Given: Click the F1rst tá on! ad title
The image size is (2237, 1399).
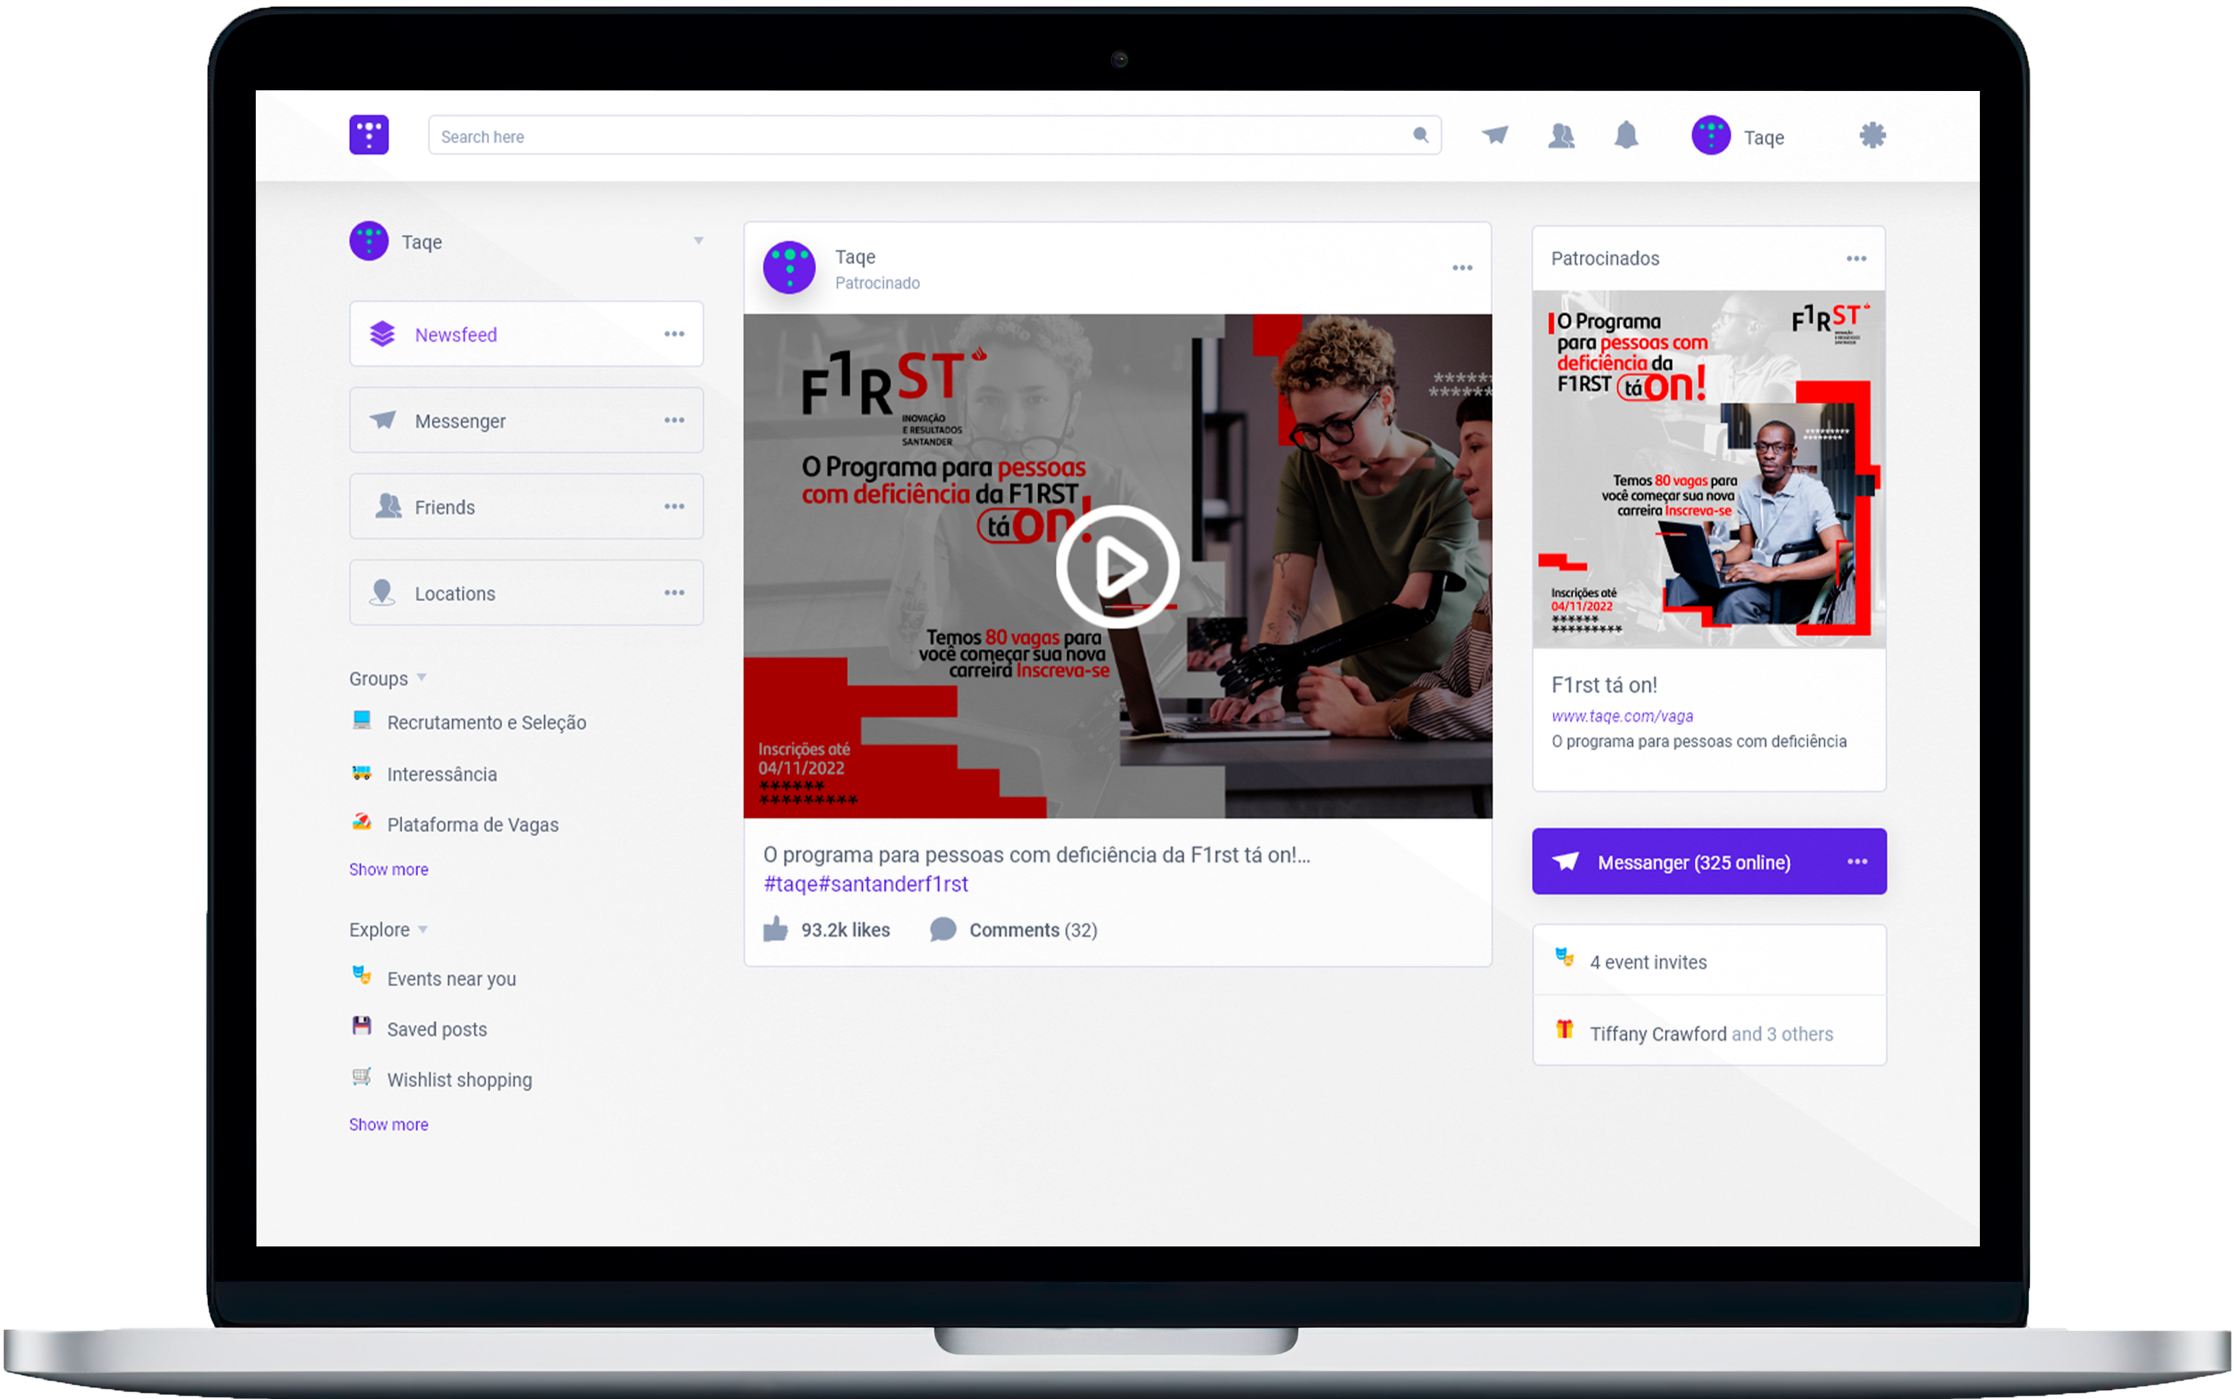Looking at the screenshot, I should 1604,685.
